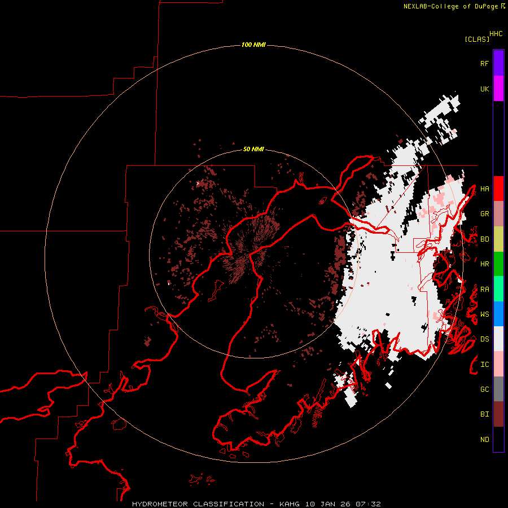Click the GR legend label
This screenshot has height=508, width=508.
click(484, 214)
